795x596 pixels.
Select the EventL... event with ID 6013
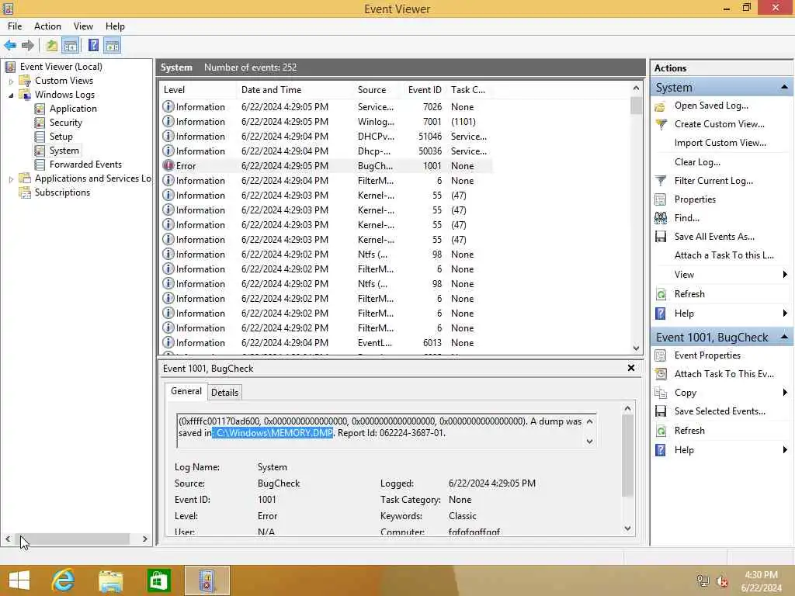point(325,343)
